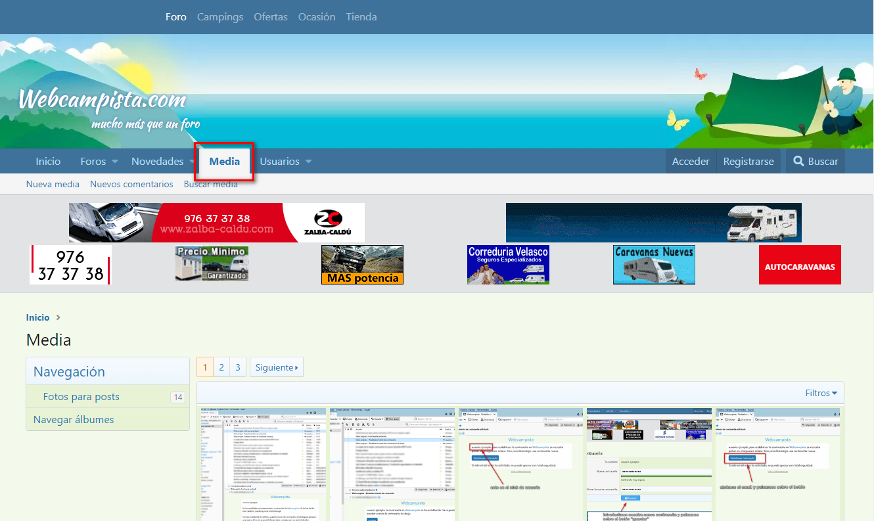Viewport: 874px width, 521px height.
Task: Open the Foro top link
Action: click(176, 17)
